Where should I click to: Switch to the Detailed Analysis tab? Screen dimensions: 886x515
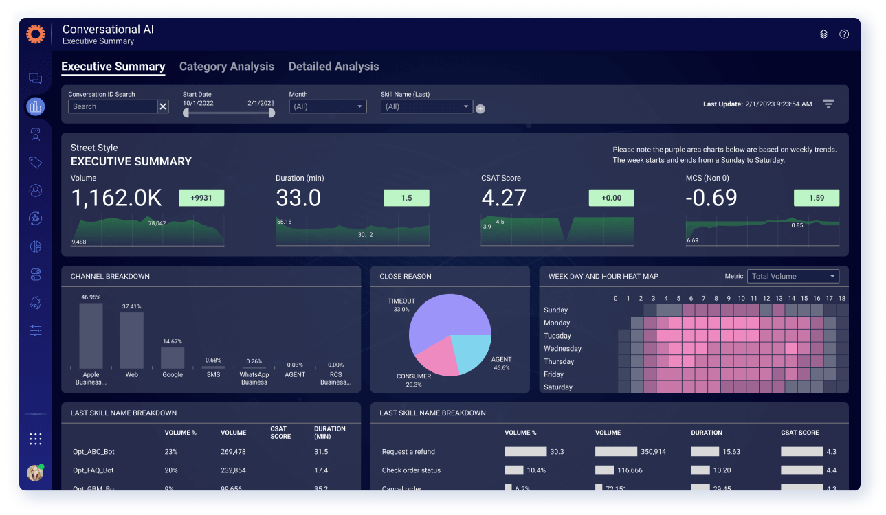pos(333,67)
